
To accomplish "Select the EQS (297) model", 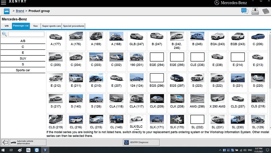I will pos(177,82).
